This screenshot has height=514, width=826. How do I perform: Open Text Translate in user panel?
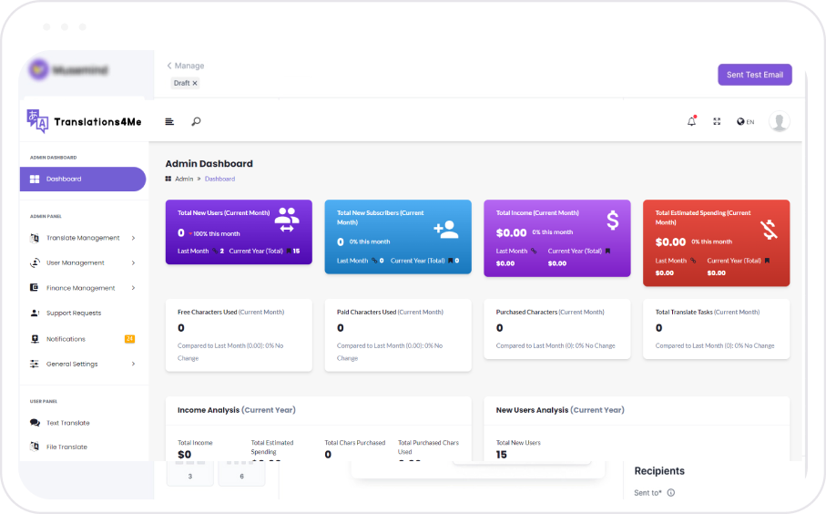[x=67, y=423]
